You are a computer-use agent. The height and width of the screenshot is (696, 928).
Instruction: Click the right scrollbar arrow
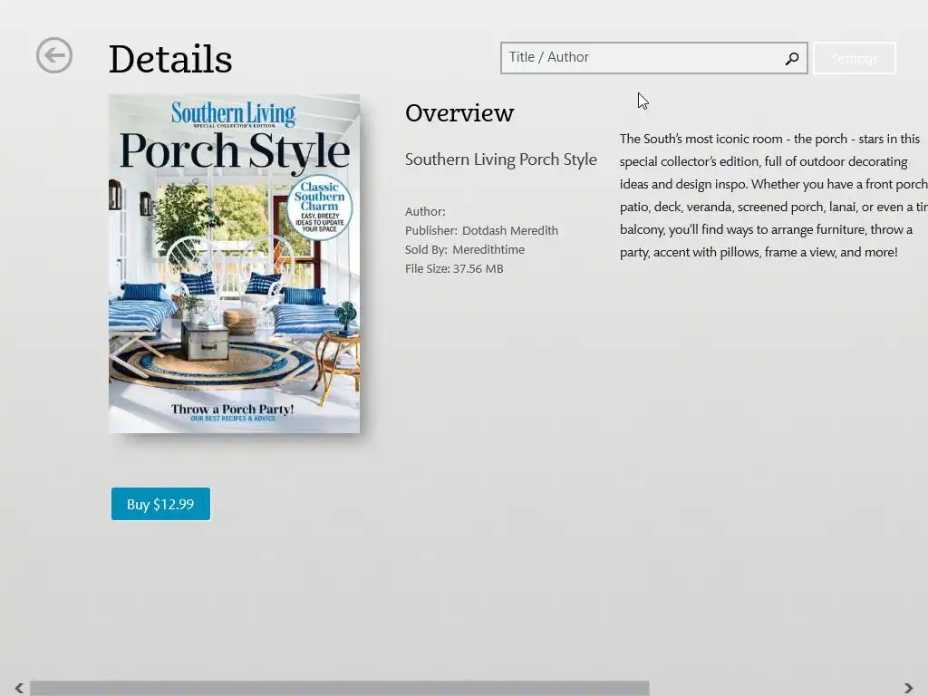(x=908, y=688)
